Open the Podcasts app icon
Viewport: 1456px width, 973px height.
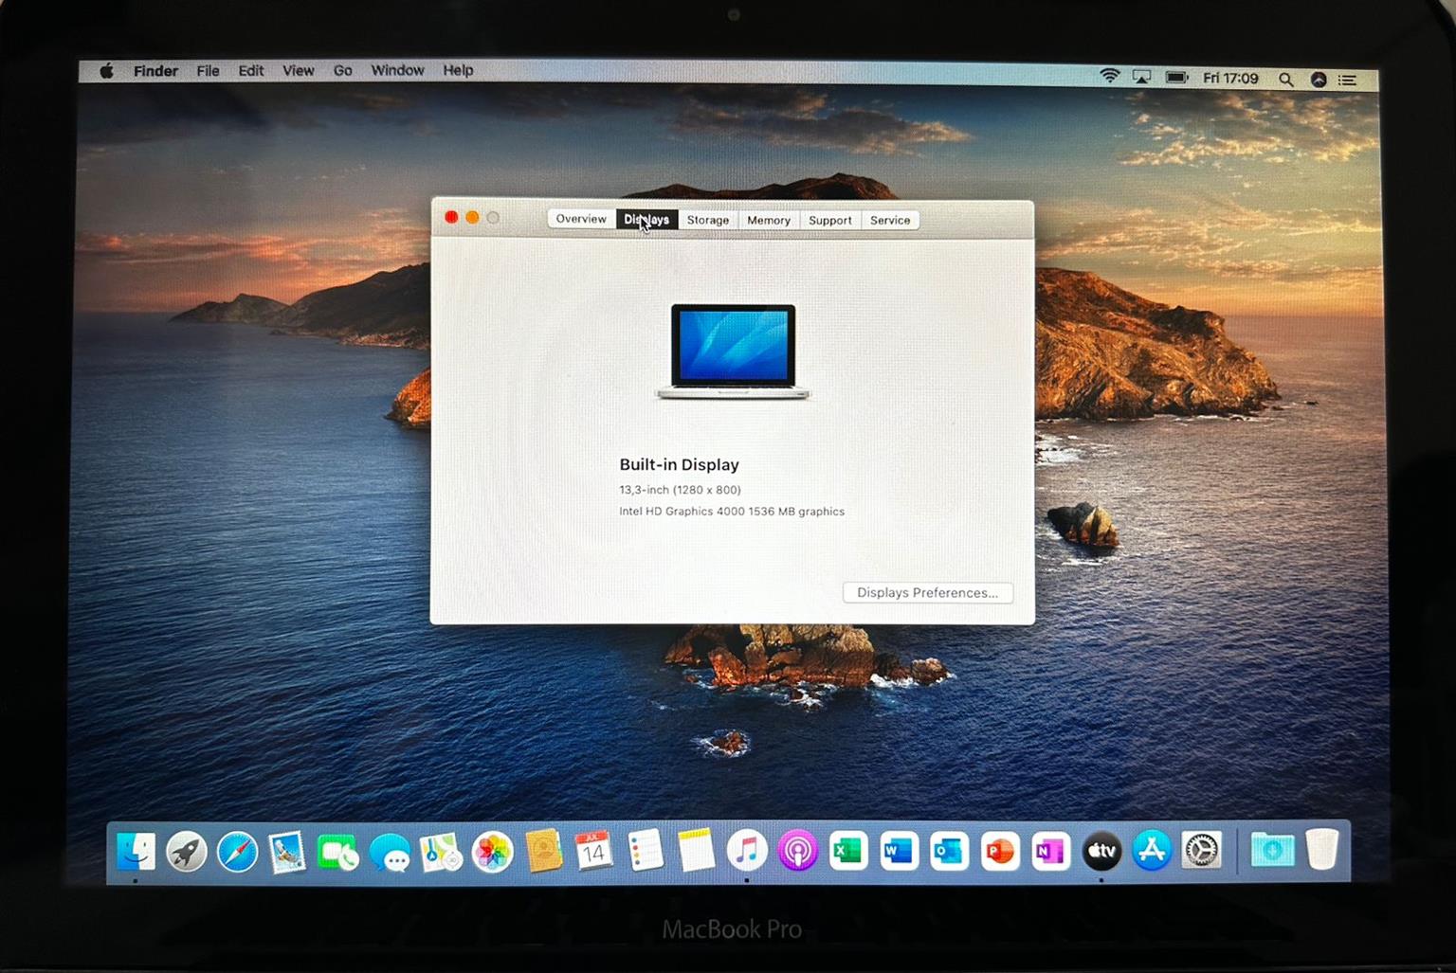(x=797, y=851)
